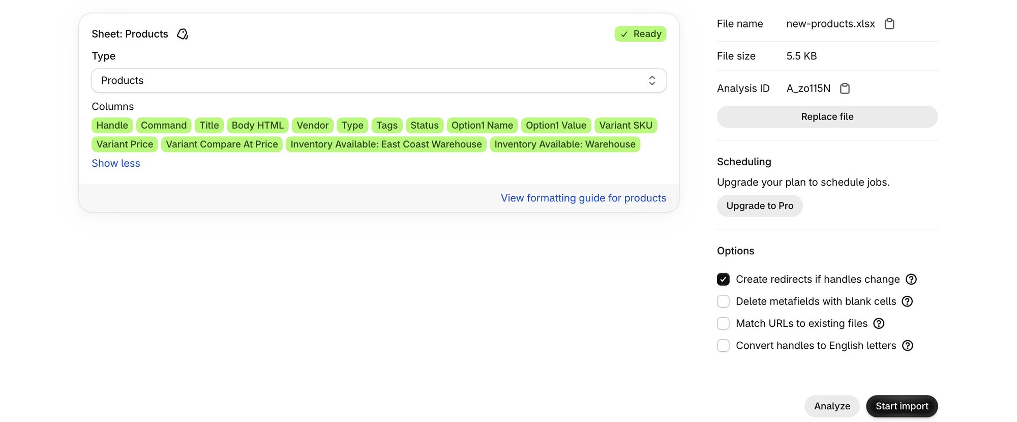Image resolution: width=1017 pixels, height=422 pixels.
Task: Copy the Analysis ID to clipboard
Action: (845, 88)
